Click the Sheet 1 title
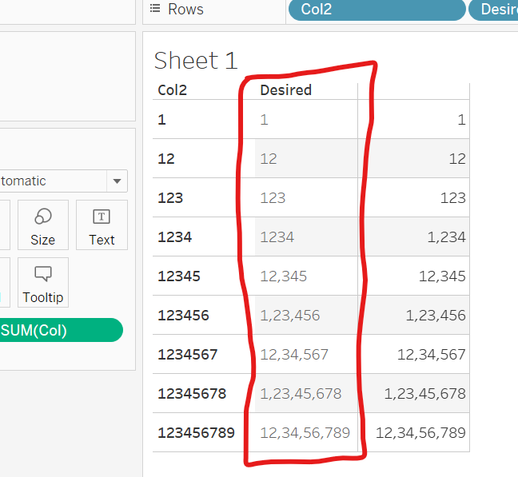Viewport: 518px width, 477px height. click(196, 61)
